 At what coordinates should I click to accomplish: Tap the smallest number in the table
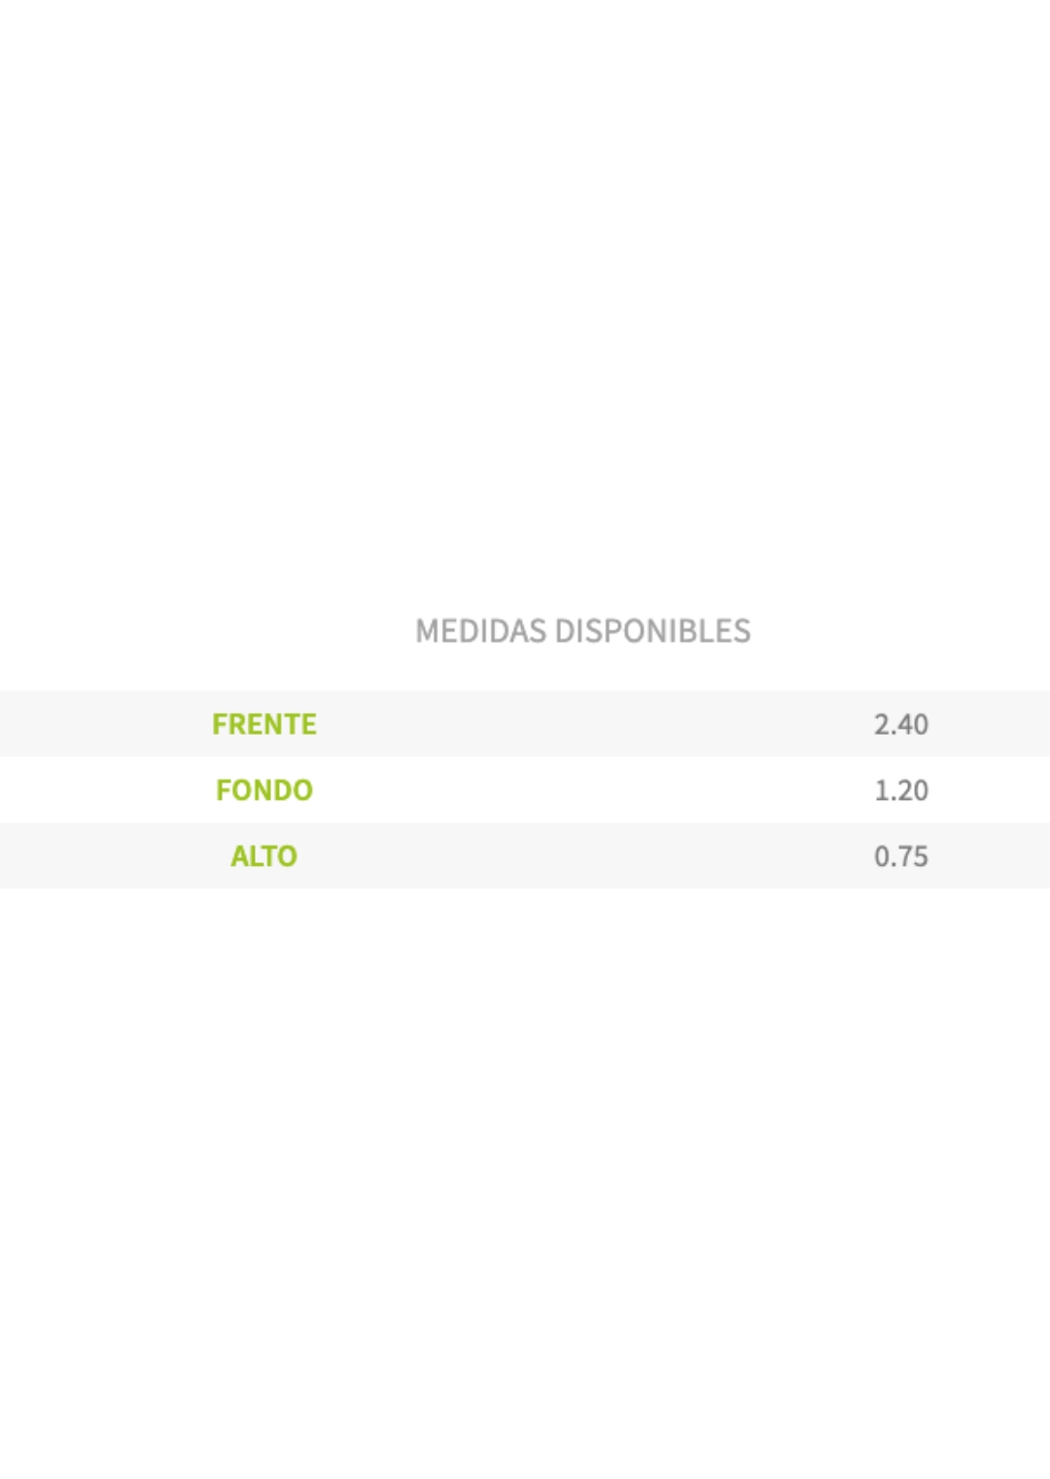click(900, 856)
